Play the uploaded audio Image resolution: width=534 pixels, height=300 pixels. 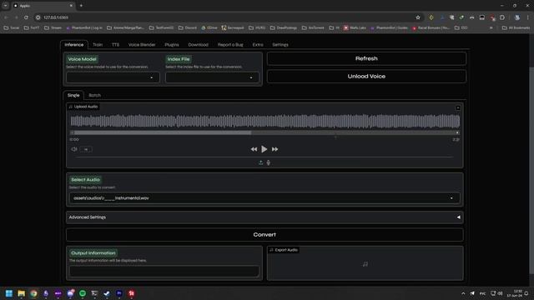[264, 149]
